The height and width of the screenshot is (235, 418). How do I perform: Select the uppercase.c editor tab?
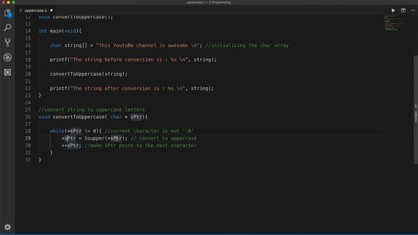click(x=36, y=10)
